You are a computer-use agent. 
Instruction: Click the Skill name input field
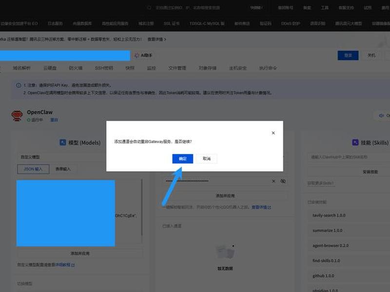coord(348,157)
